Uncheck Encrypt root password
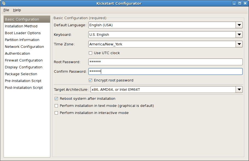Screen dimensions: 249x161 coord(90,80)
